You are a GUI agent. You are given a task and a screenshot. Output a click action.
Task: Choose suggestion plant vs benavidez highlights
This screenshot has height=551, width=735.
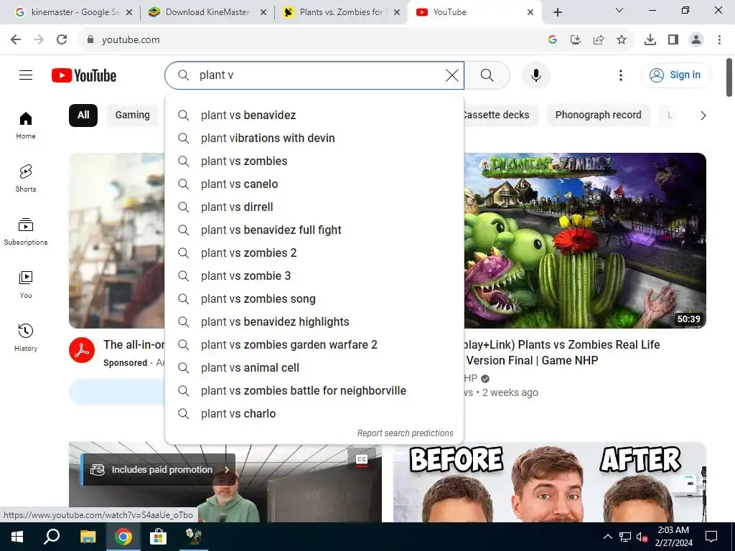pos(314,322)
